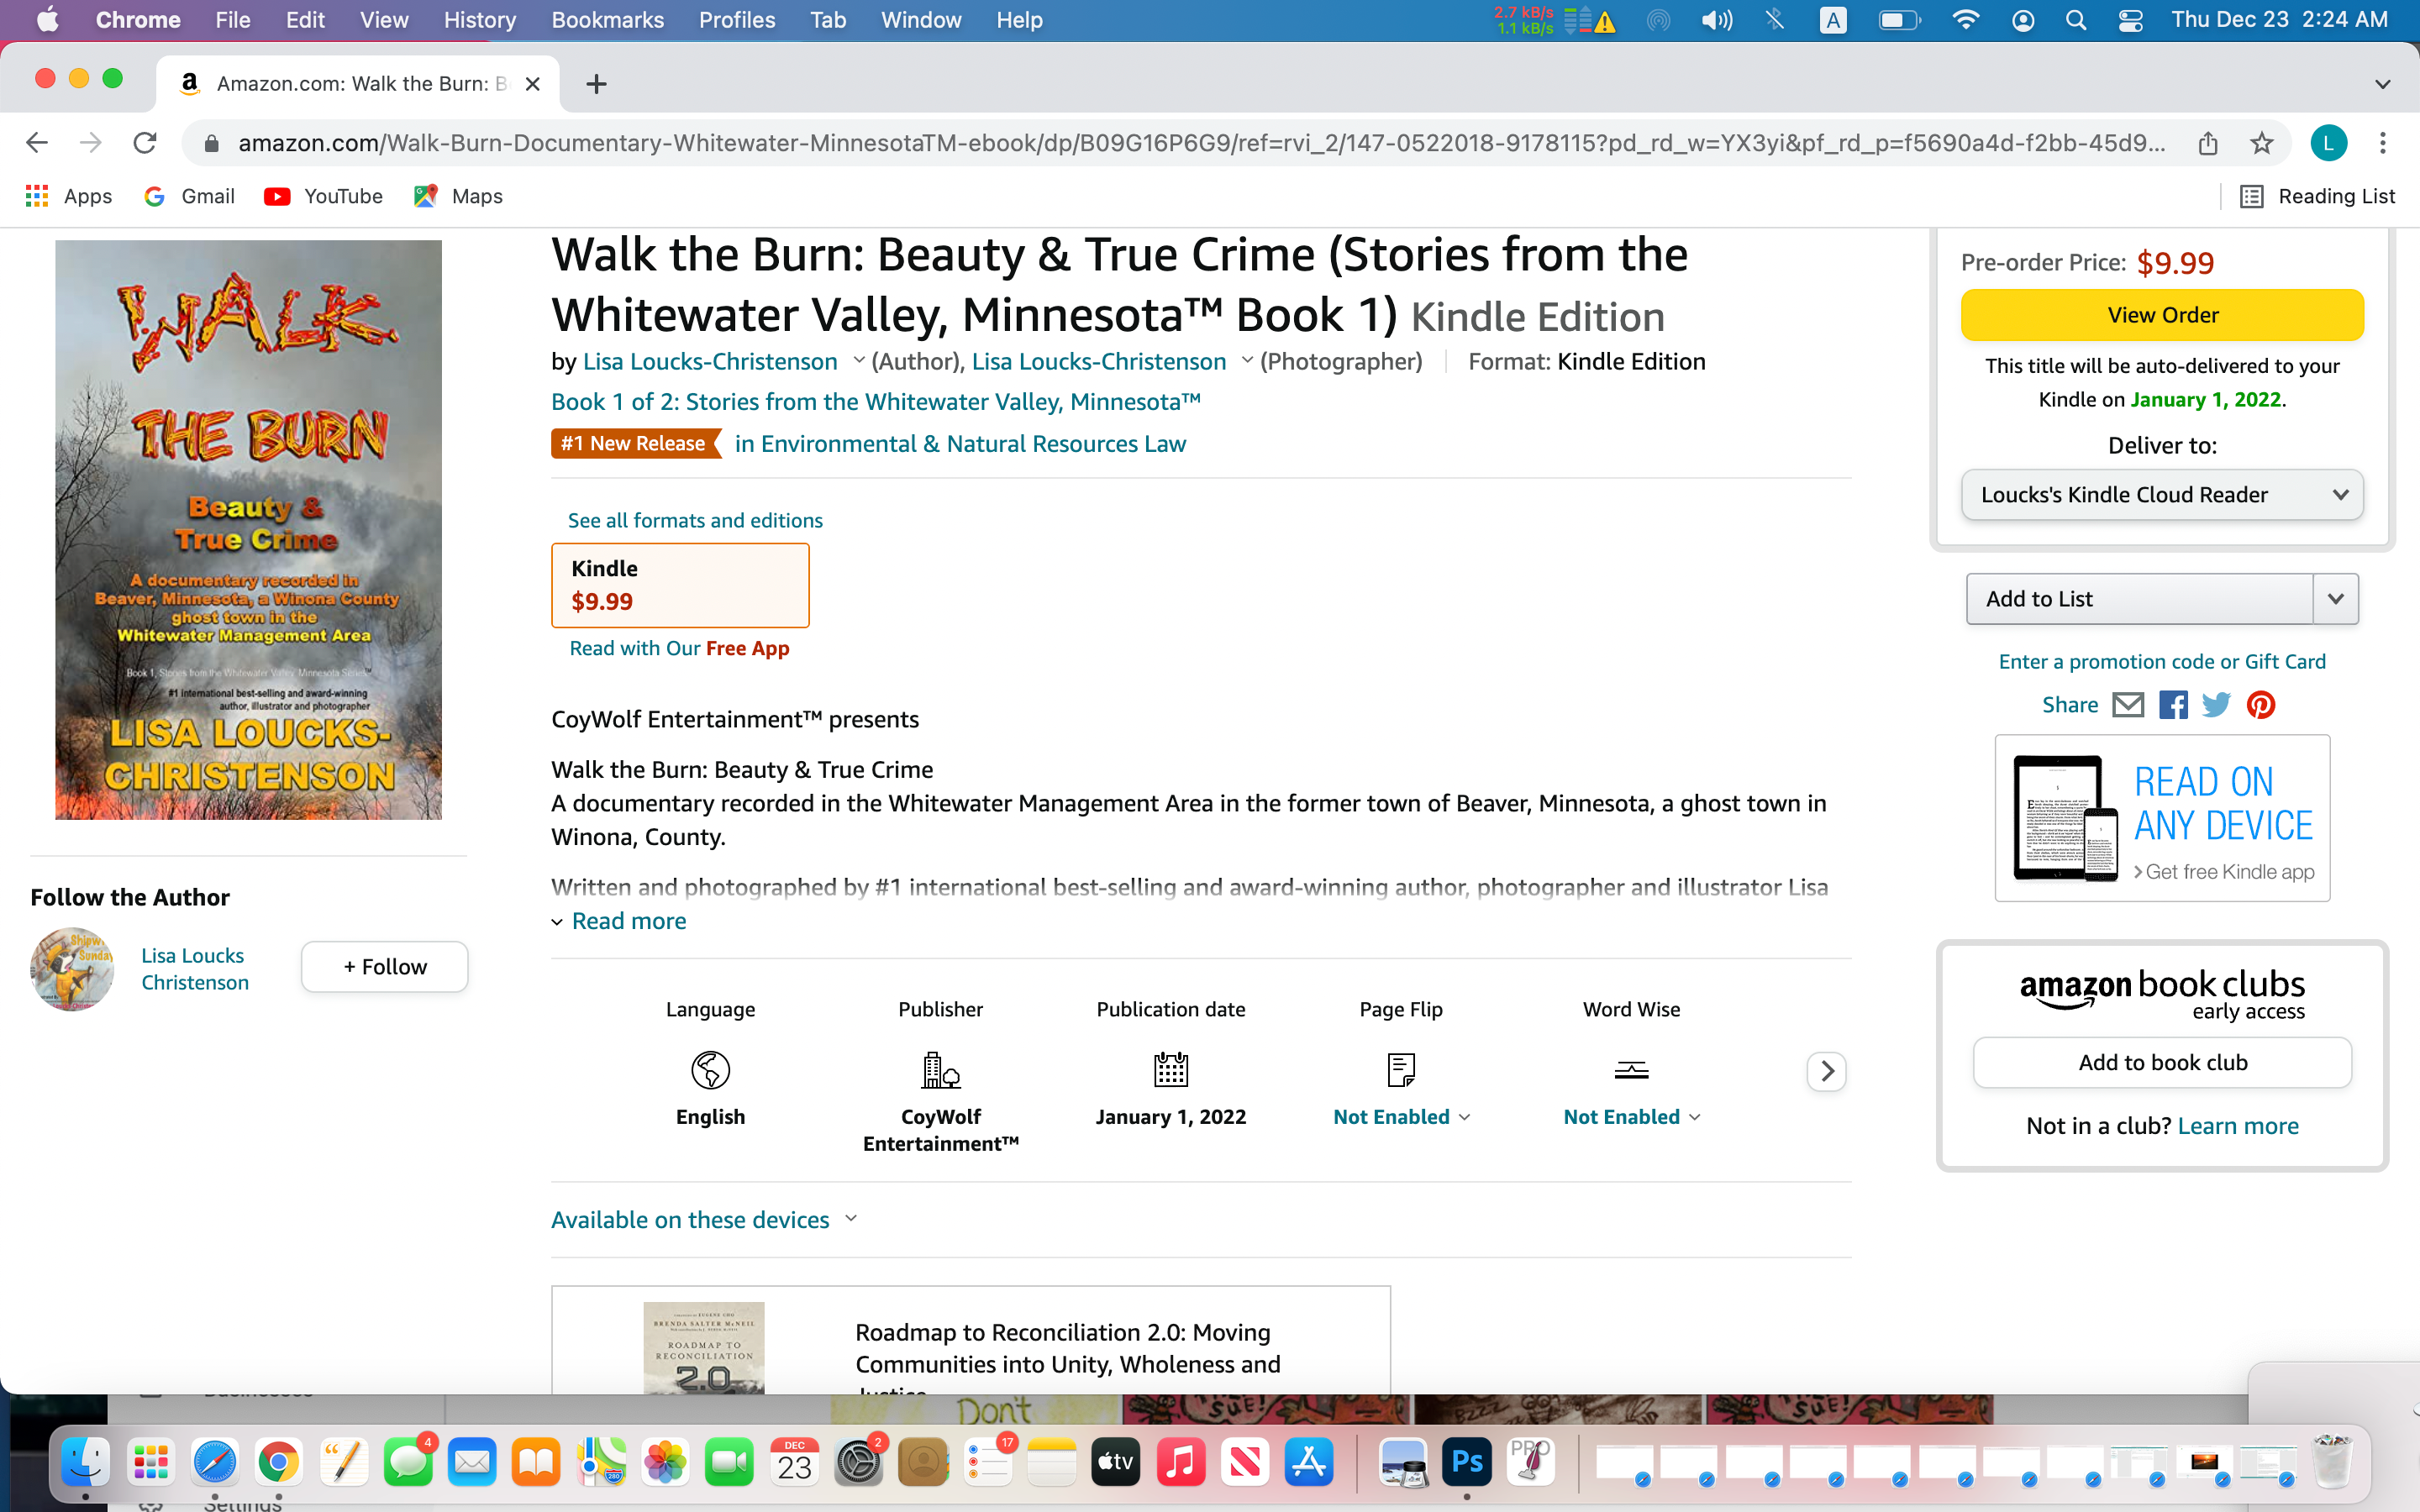Enter a promotion code or Gift Card
Viewport: 2420px width, 1512px height.
(2162, 661)
